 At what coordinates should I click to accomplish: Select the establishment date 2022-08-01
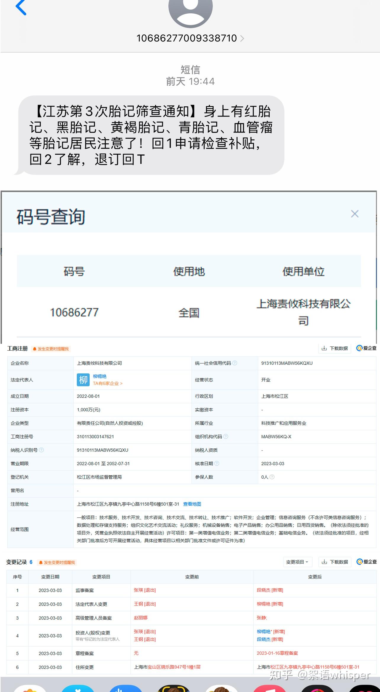[88, 396]
